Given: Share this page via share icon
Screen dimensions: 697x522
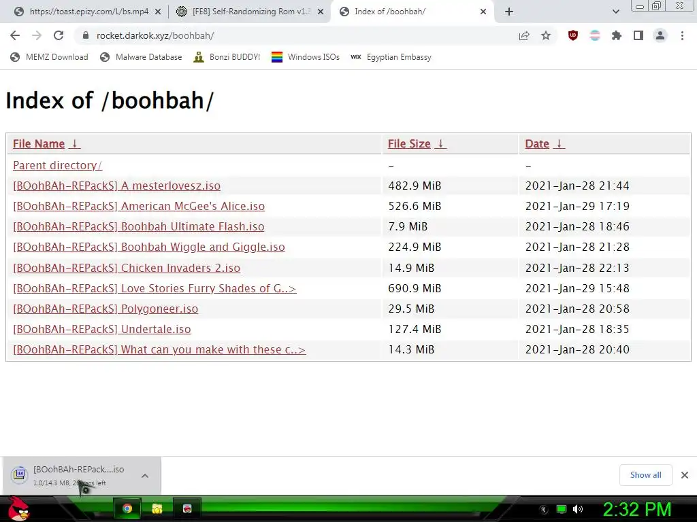Looking at the screenshot, I should pyautogui.click(x=524, y=35).
